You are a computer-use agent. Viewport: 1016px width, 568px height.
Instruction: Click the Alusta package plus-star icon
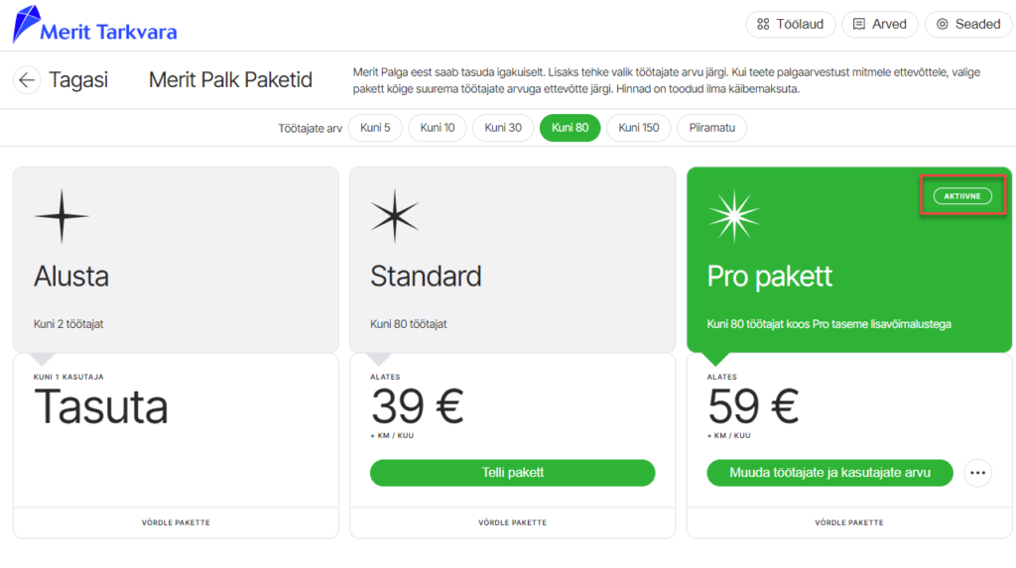(62, 216)
